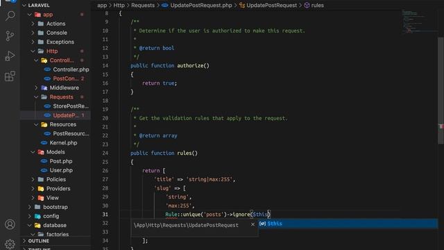Click line number 24 in gutter
Image resolution: width=444 pixels, height=250 pixels.
(x=105, y=153)
